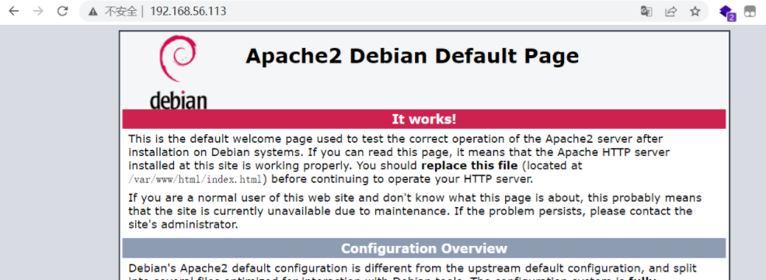Open the purple extension with badge 2
The width and height of the screenshot is (766, 280).
click(x=727, y=12)
